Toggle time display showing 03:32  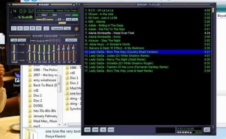(26, 11)
